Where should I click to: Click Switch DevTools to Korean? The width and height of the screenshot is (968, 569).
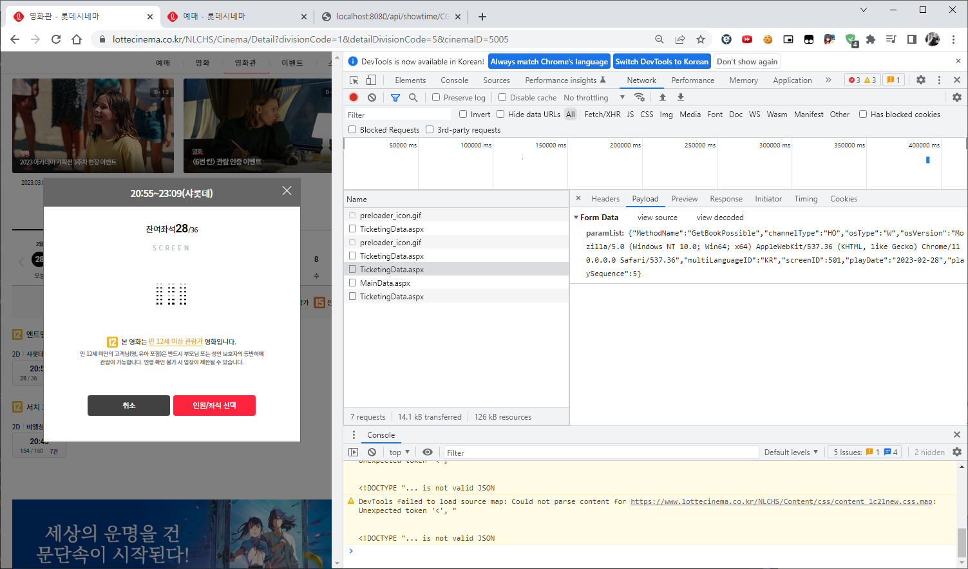(661, 61)
